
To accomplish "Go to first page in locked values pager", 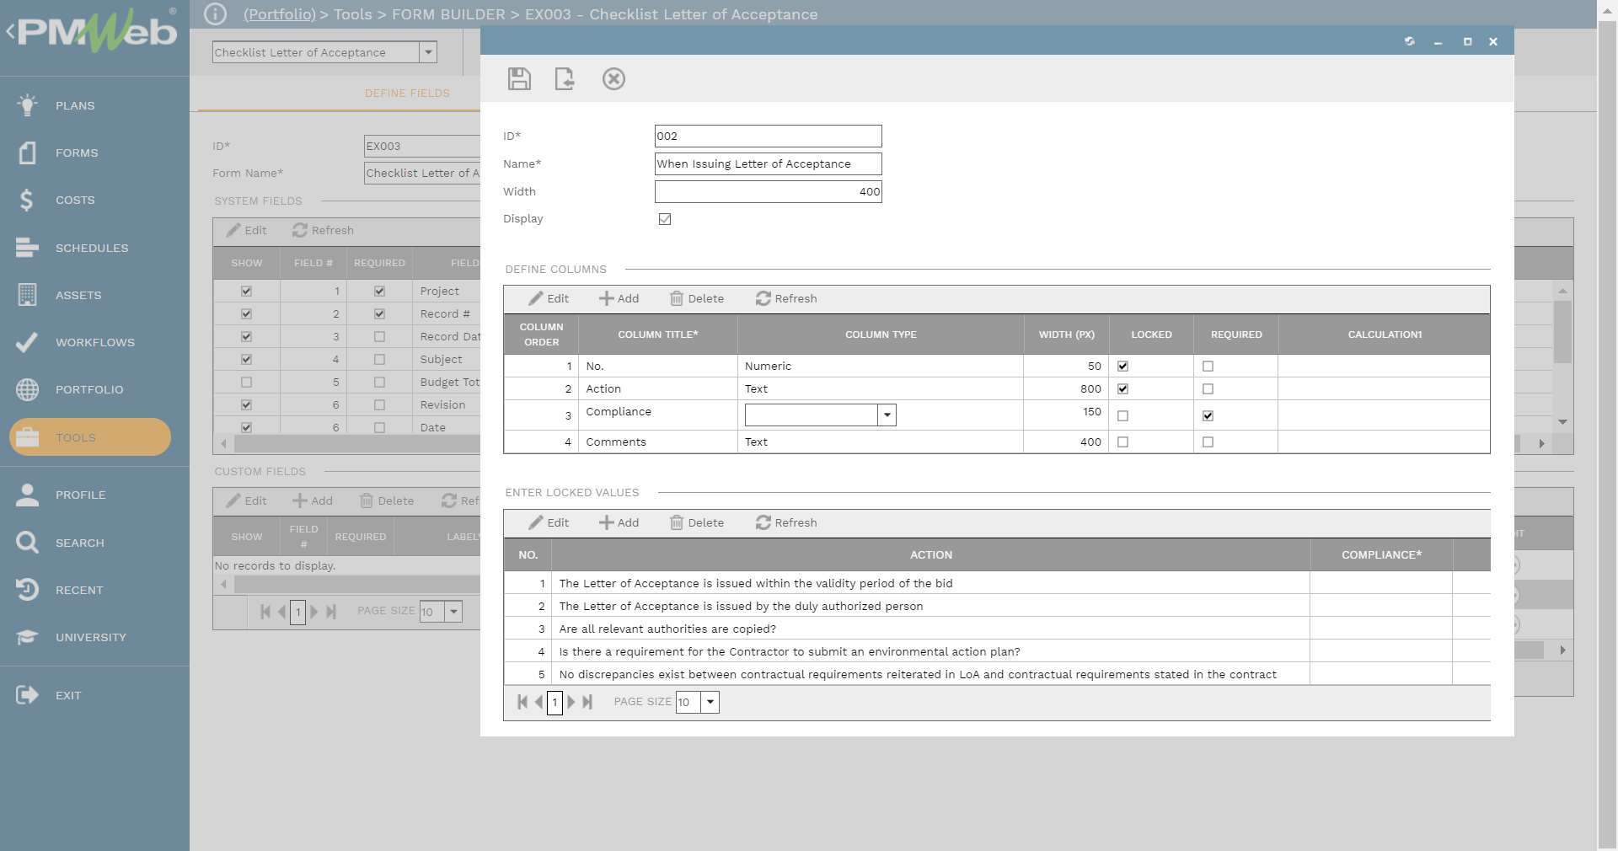I will point(522,702).
